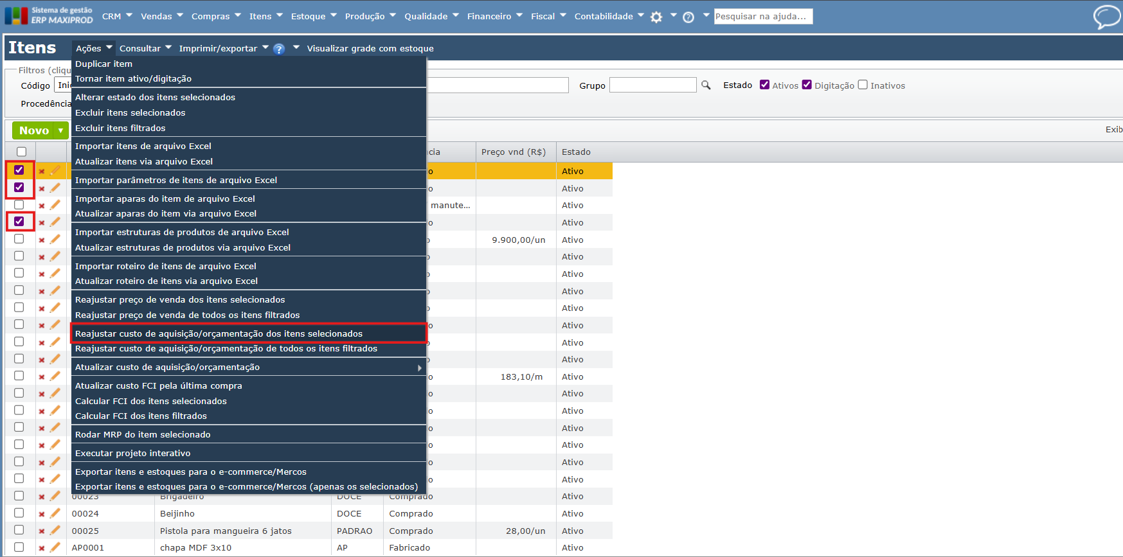Click the settings gear icon in top menu

point(656,17)
